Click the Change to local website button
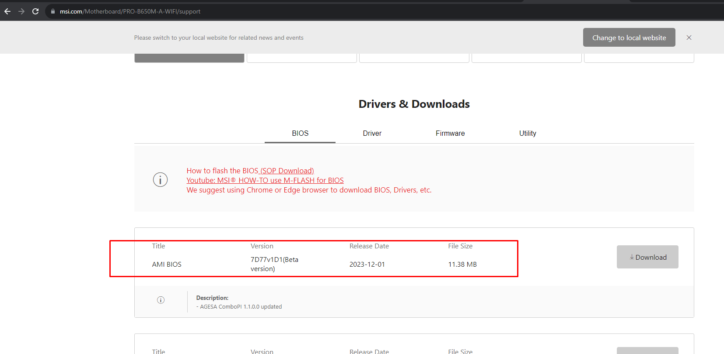Image resolution: width=724 pixels, height=354 pixels. pyautogui.click(x=629, y=38)
